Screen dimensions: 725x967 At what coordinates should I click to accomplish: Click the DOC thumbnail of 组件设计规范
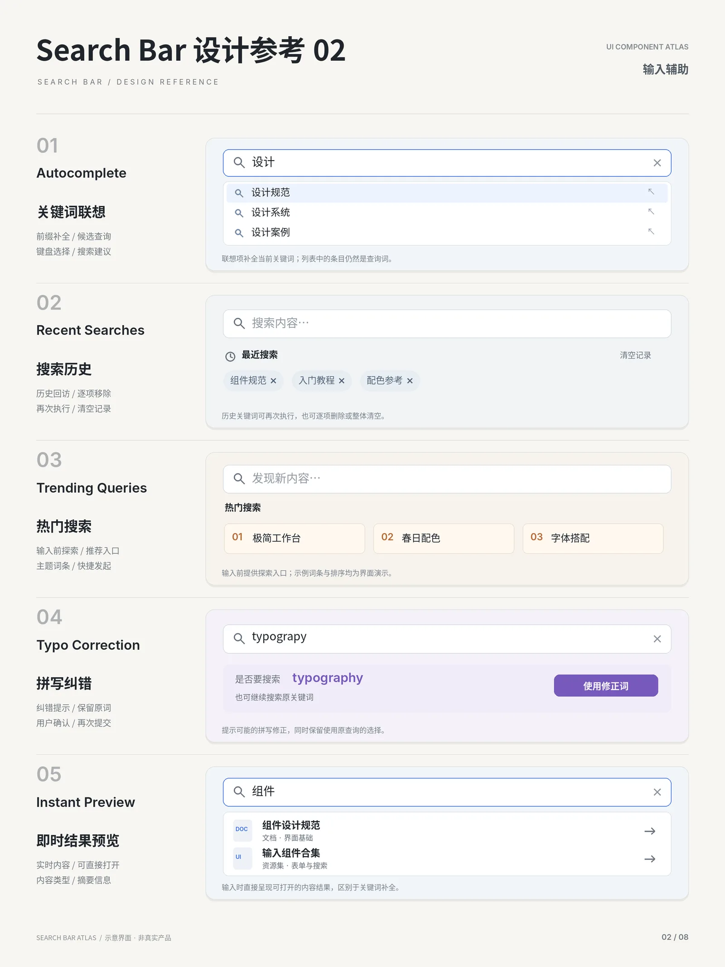click(x=242, y=829)
